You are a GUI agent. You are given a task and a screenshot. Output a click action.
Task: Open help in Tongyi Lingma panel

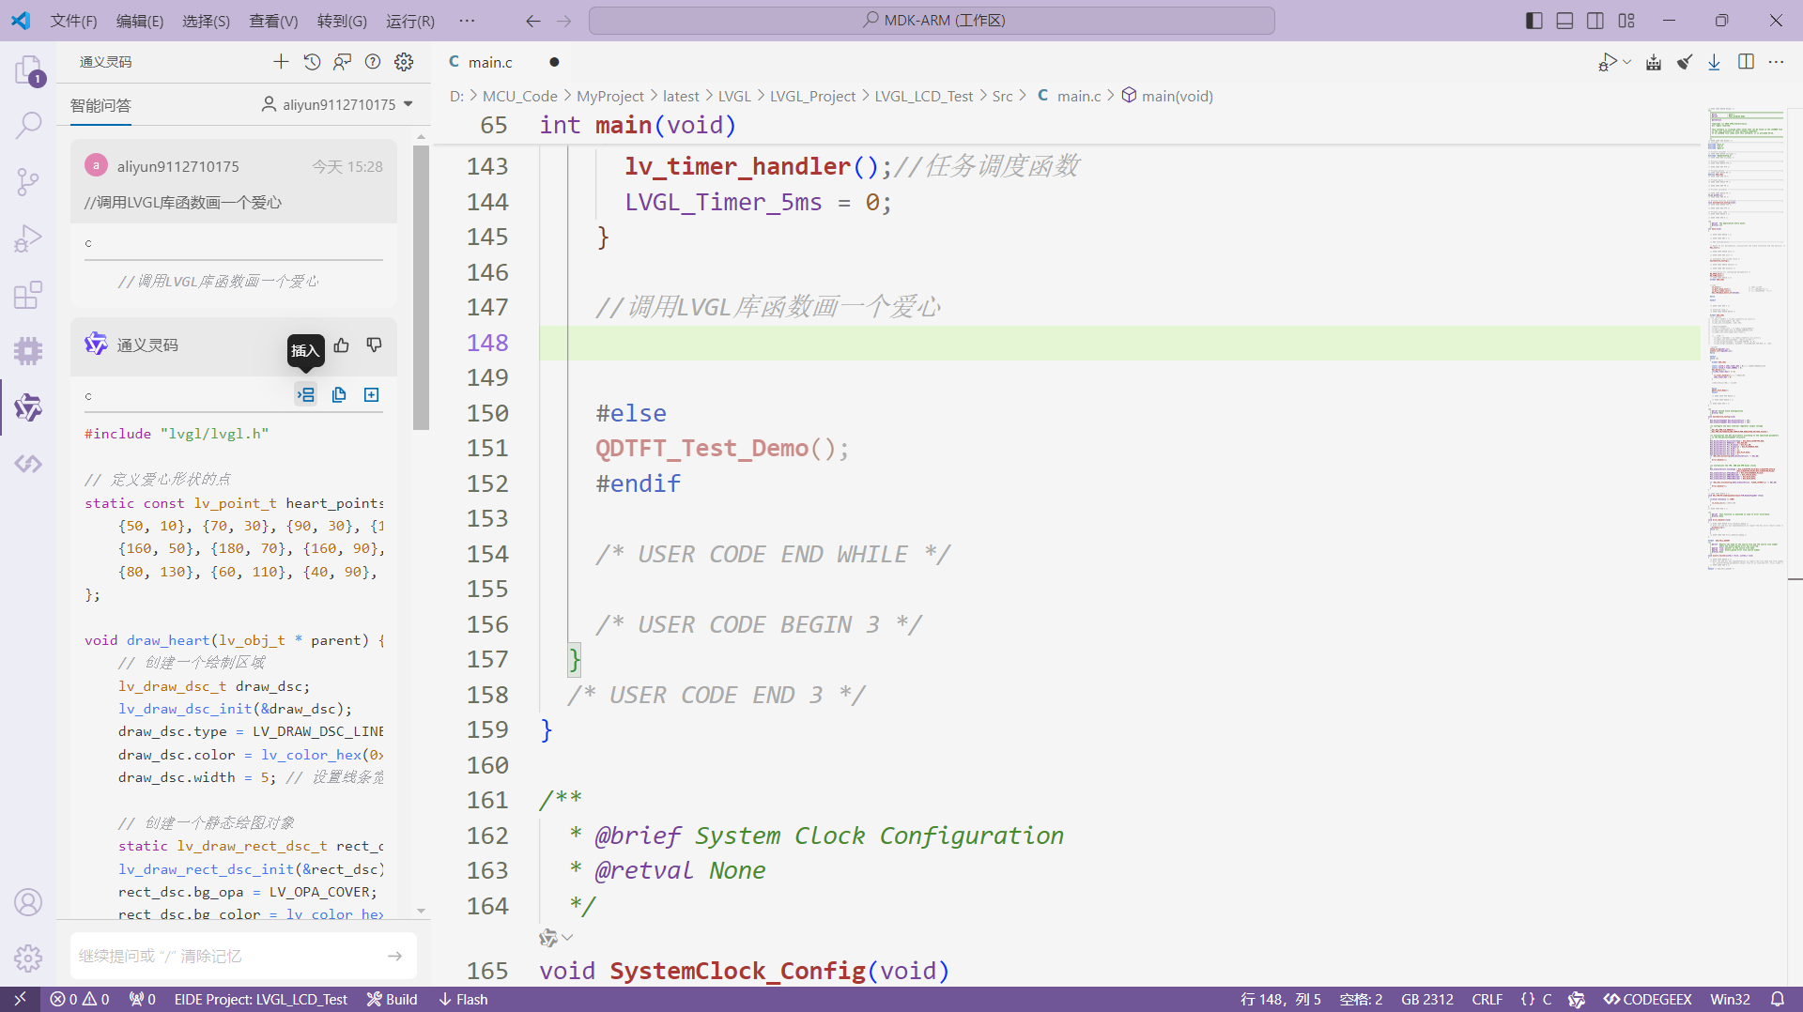point(373,62)
